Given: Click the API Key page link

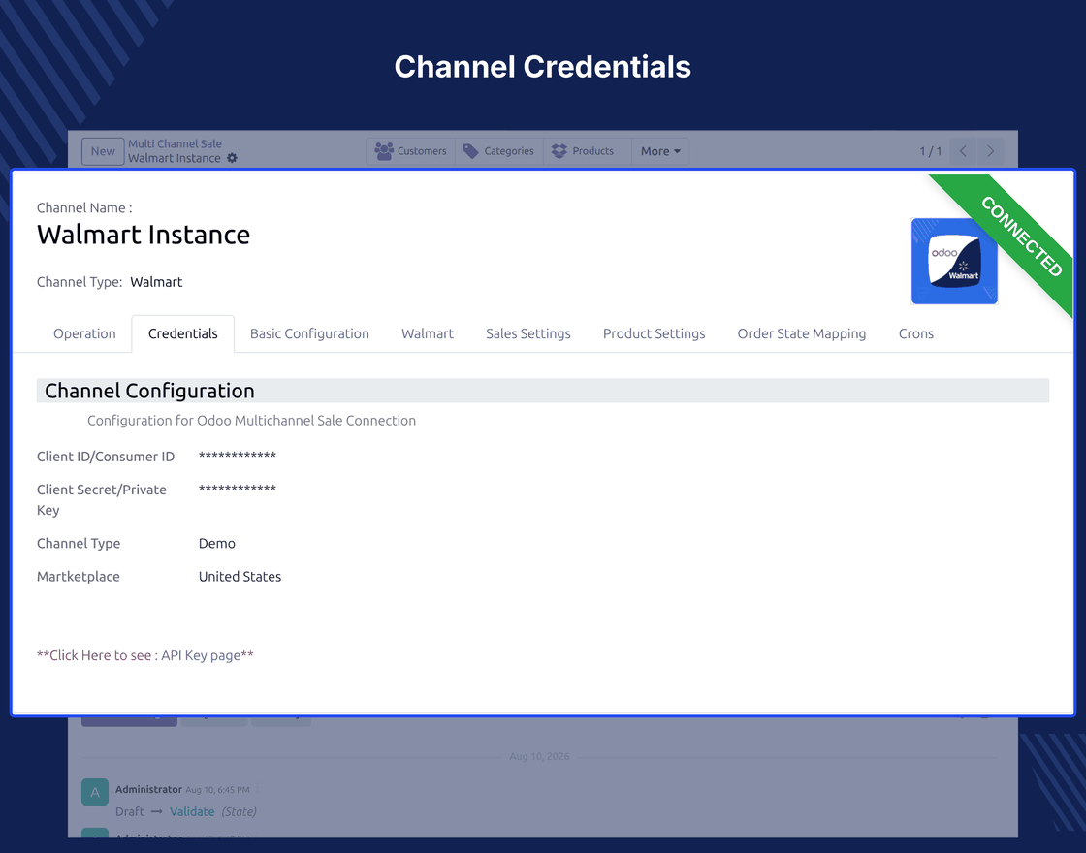Looking at the screenshot, I should click(x=201, y=655).
